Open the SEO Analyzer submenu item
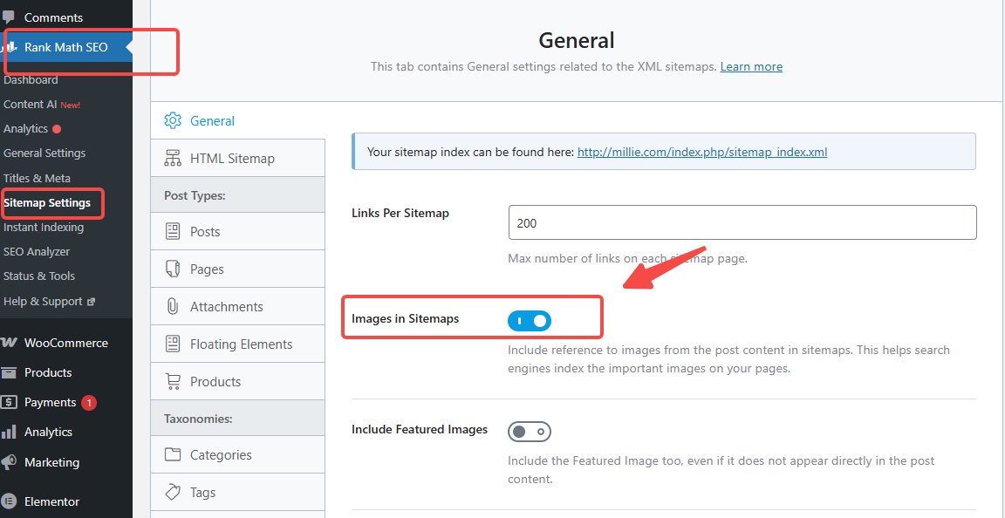The image size is (1005, 518). coord(37,252)
